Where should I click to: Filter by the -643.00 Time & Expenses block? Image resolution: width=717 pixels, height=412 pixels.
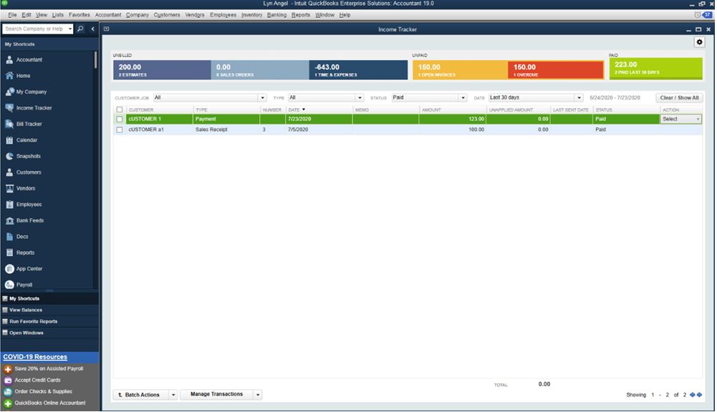click(x=358, y=70)
